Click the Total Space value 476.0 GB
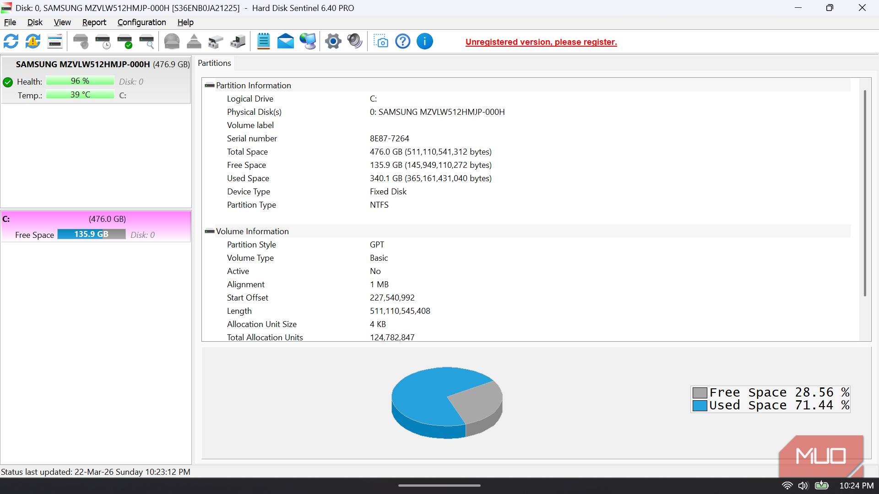This screenshot has height=494, width=879. click(x=431, y=152)
